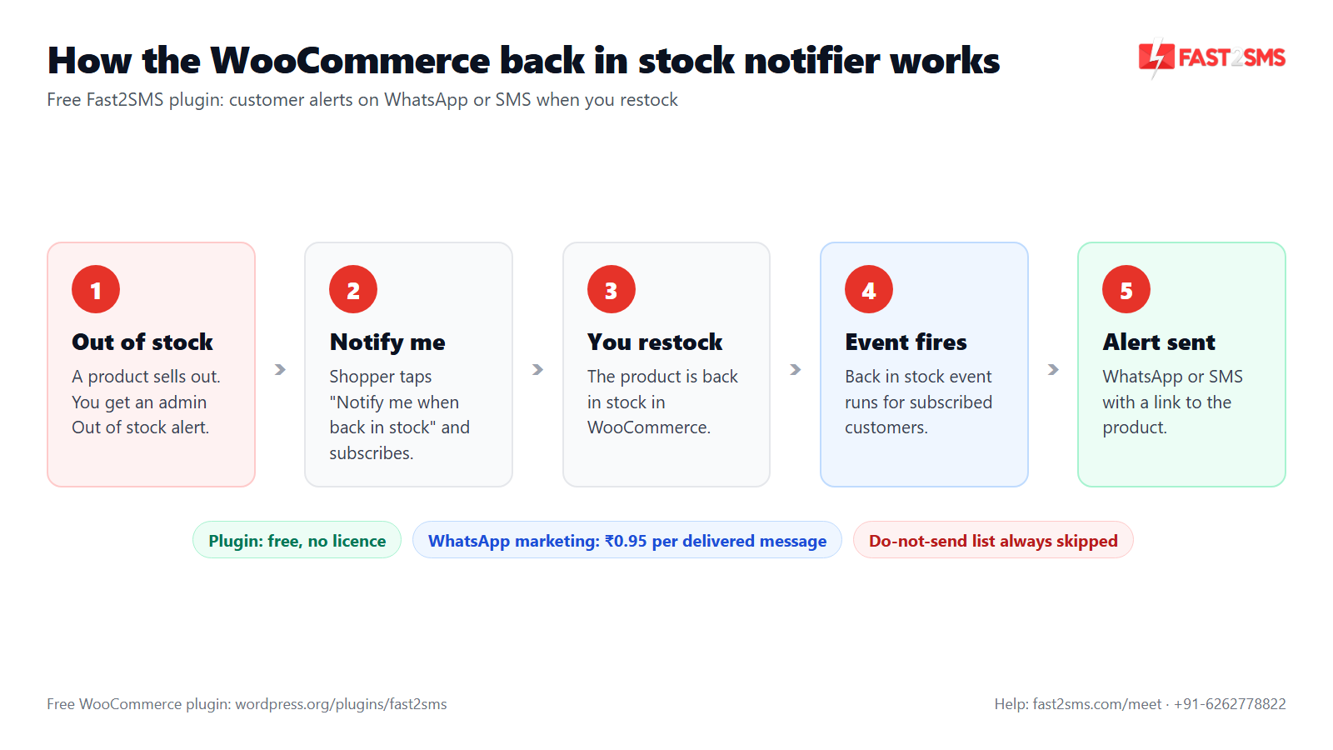1333x750 pixels.
Task: Click 'A product sells out' description text
Action: pos(146,402)
